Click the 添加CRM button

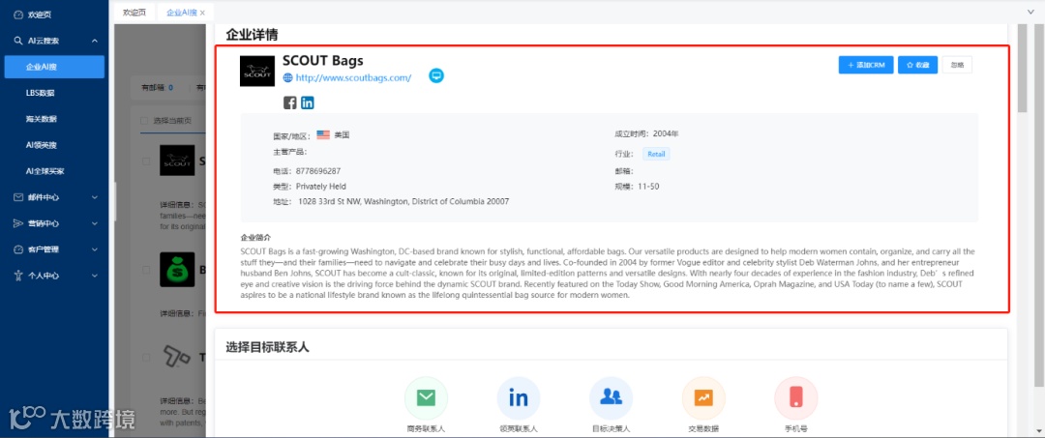(x=866, y=65)
